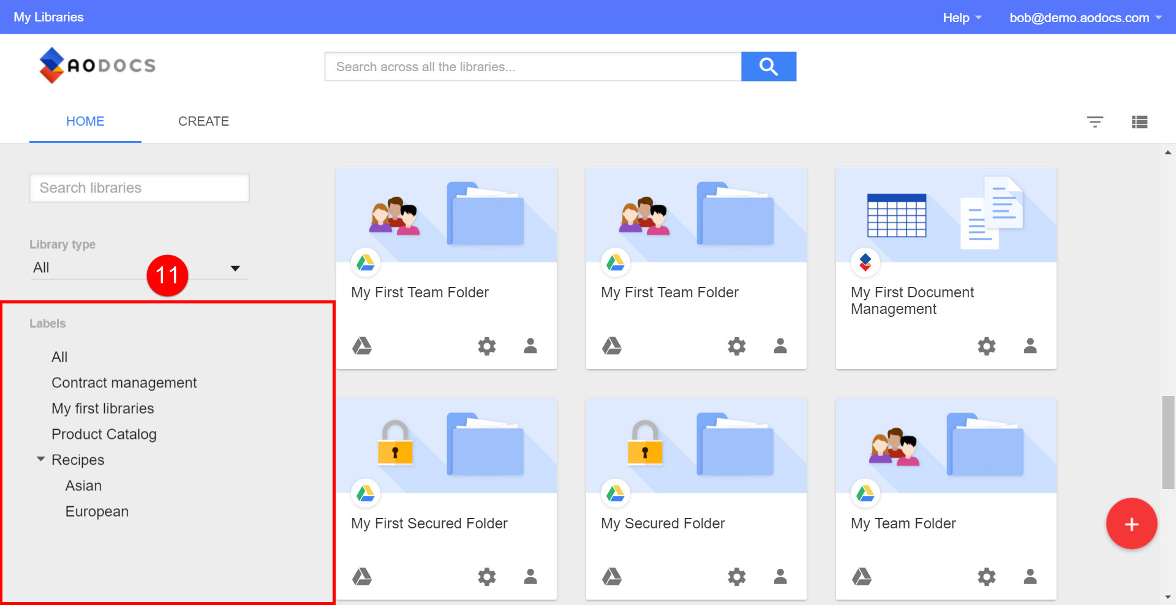Collapse the Recipes label arrow

[41, 459]
